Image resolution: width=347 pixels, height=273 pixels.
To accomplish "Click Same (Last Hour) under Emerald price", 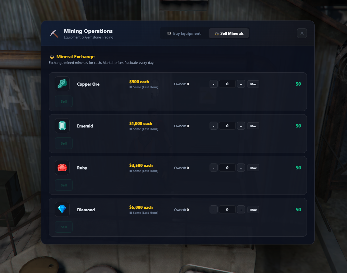I will [144, 129].
